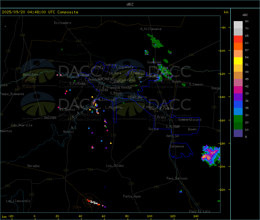Click the Morados location label
The height and width of the screenshot is (220, 260).
pyautogui.click(x=34, y=166)
